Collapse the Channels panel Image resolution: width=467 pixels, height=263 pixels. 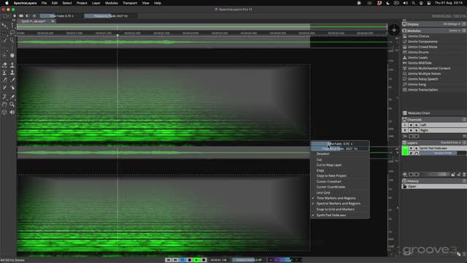[464, 120]
